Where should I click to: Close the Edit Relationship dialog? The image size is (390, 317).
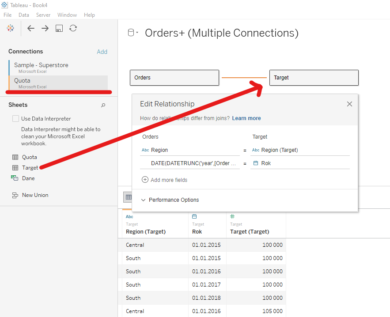point(349,104)
